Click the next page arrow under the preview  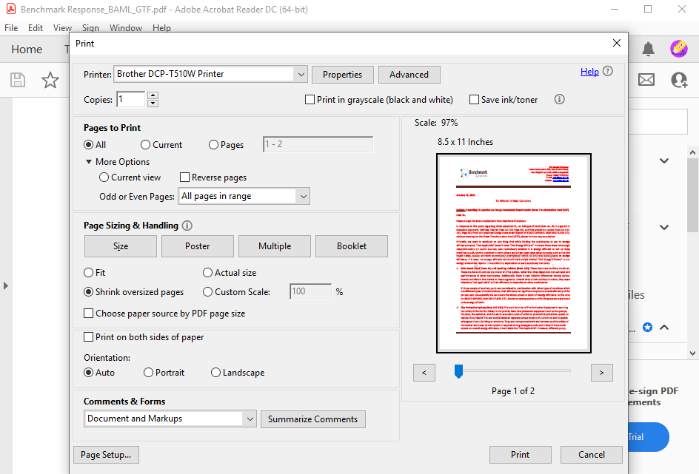tap(601, 372)
